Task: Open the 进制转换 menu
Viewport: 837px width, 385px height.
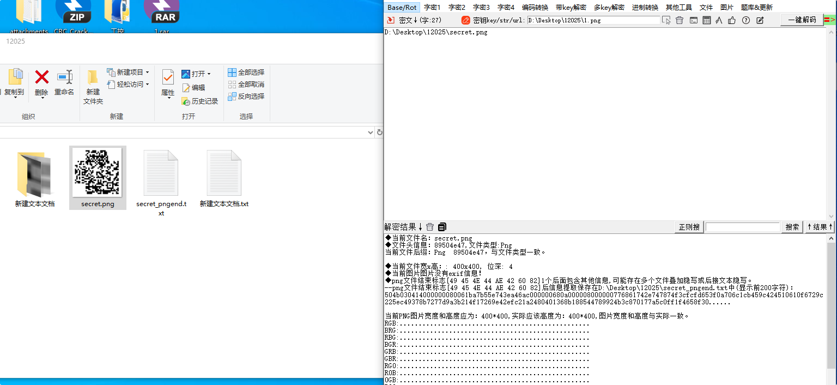Action: tap(645, 7)
